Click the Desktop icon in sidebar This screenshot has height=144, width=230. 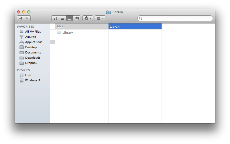22,47
